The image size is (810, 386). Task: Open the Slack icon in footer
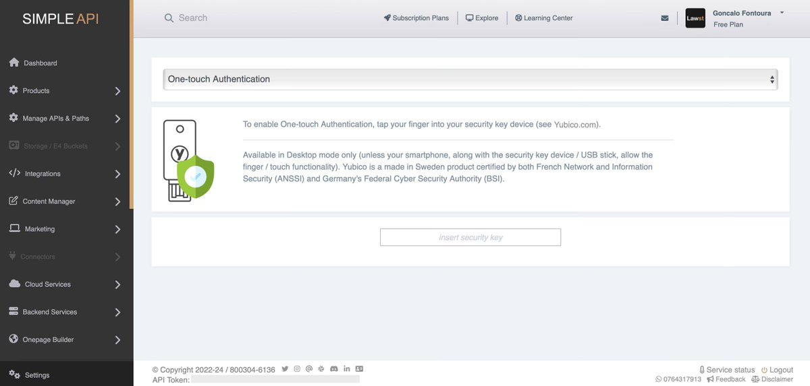321,368
